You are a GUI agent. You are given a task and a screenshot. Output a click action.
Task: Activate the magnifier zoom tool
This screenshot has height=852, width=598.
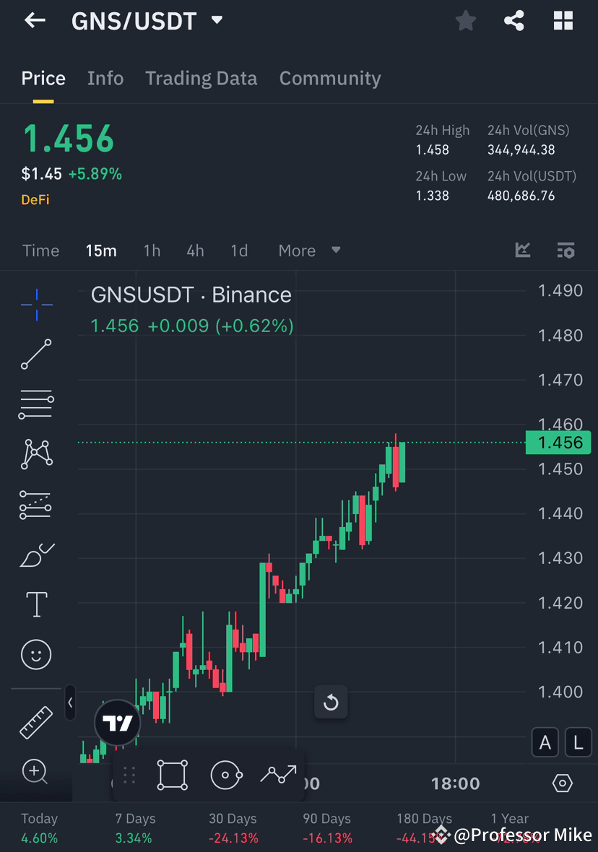pos(36,772)
